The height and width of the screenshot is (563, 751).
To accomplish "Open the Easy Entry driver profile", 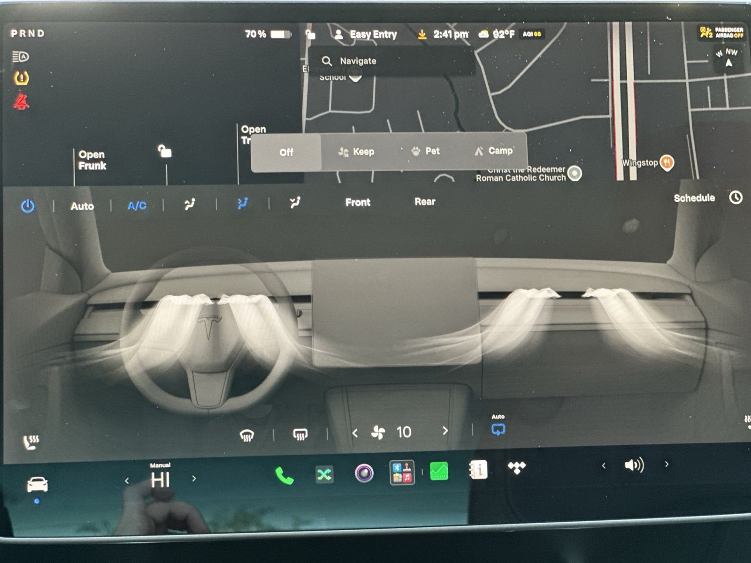I will tap(366, 34).
